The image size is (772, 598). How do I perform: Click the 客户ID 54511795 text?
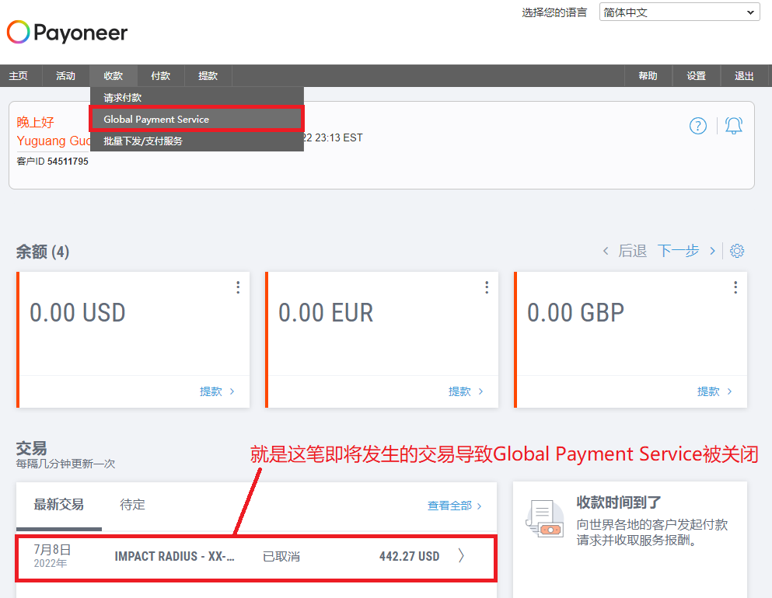[x=52, y=162]
